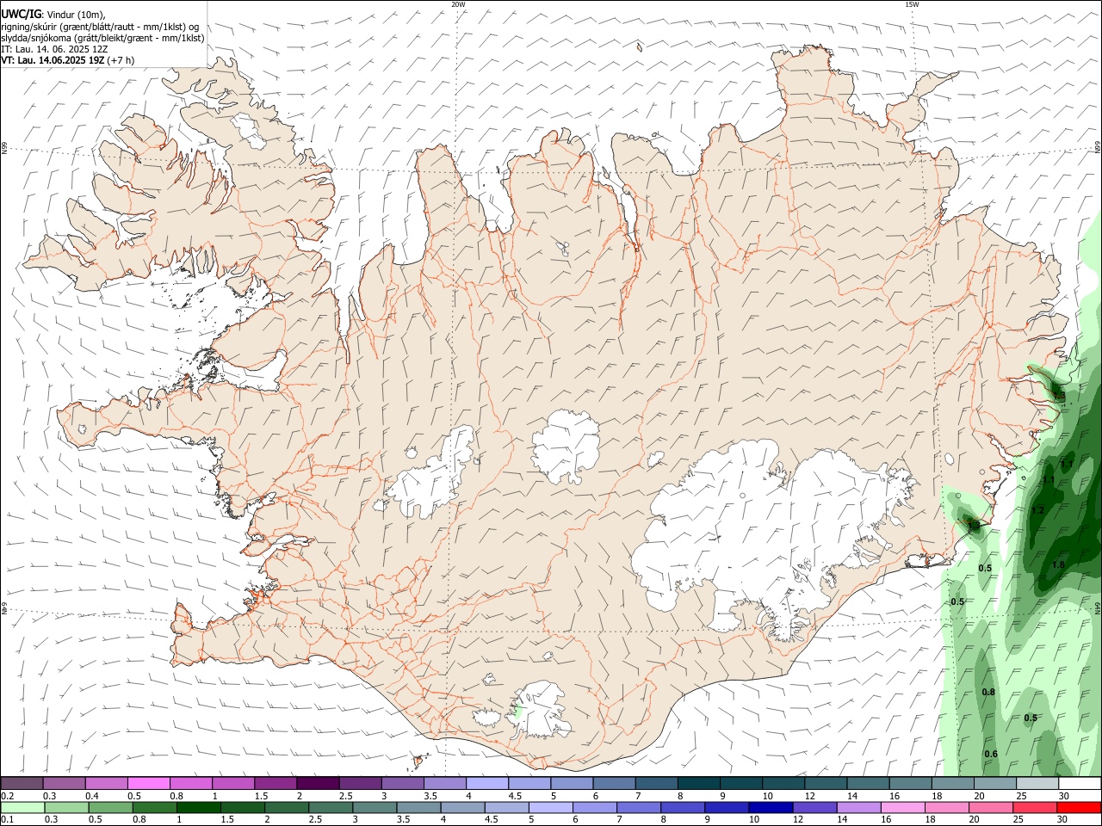Image resolution: width=1102 pixels, height=826 pixels.
Task: Select the bright red 30 rain swatch
Action: [x=1080, y=808]
